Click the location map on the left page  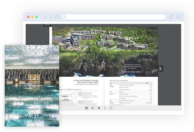pos(68,98)
